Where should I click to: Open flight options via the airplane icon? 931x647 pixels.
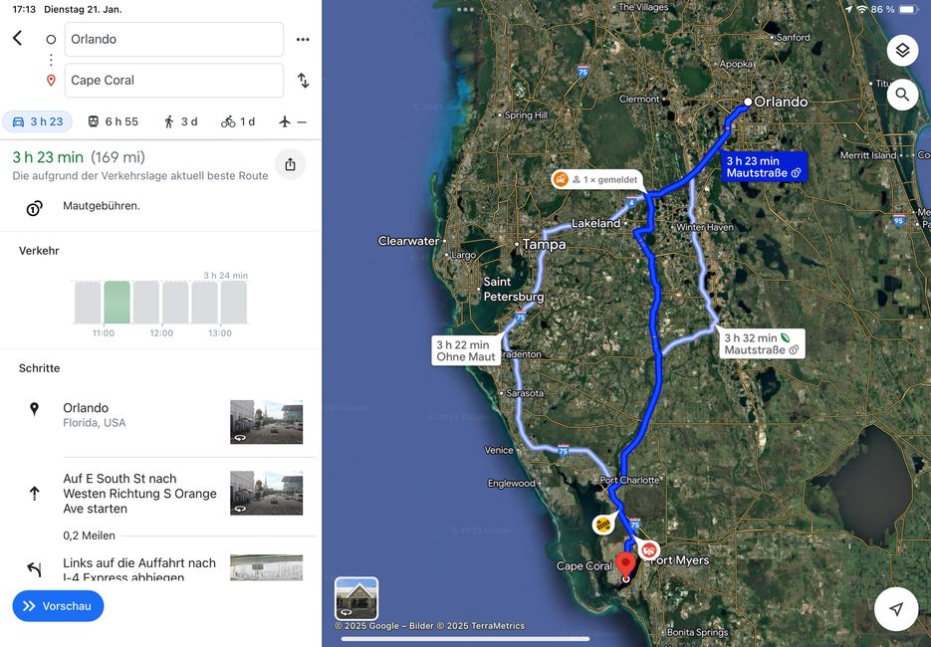[286, 120]
